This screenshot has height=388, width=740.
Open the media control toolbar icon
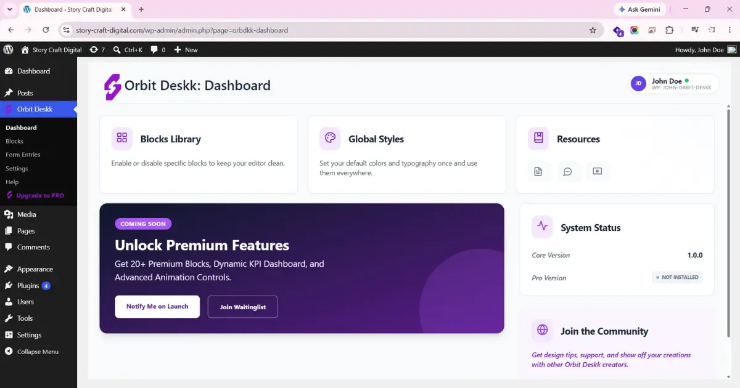click(695, 30)
